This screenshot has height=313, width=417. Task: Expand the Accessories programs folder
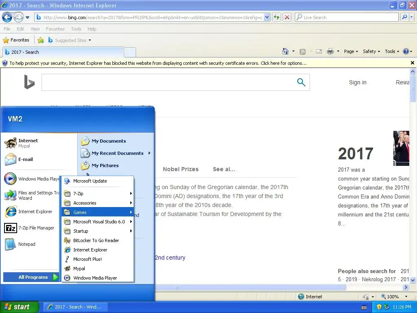(x=98, y=203)
